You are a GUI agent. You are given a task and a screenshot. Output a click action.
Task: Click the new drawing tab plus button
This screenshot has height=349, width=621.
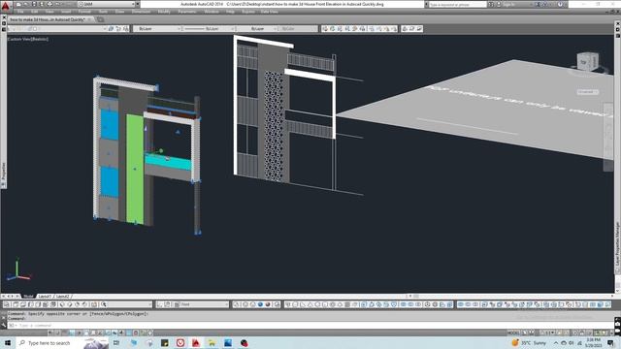tap(100, 19)
